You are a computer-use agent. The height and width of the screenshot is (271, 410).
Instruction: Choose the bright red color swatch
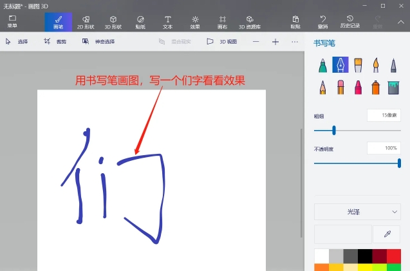(394, 256)
